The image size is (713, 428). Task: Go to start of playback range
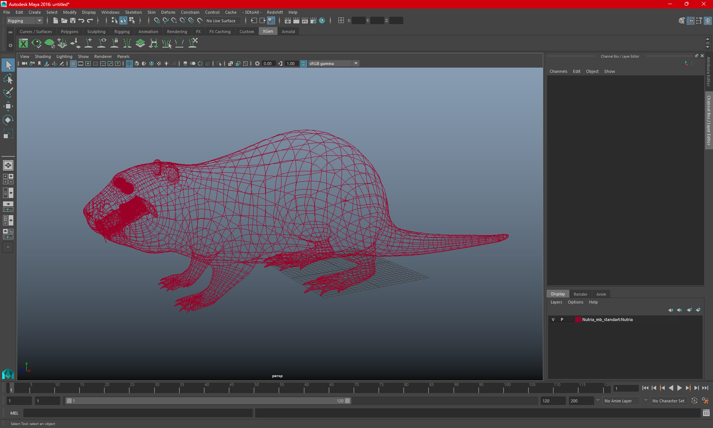645,388
